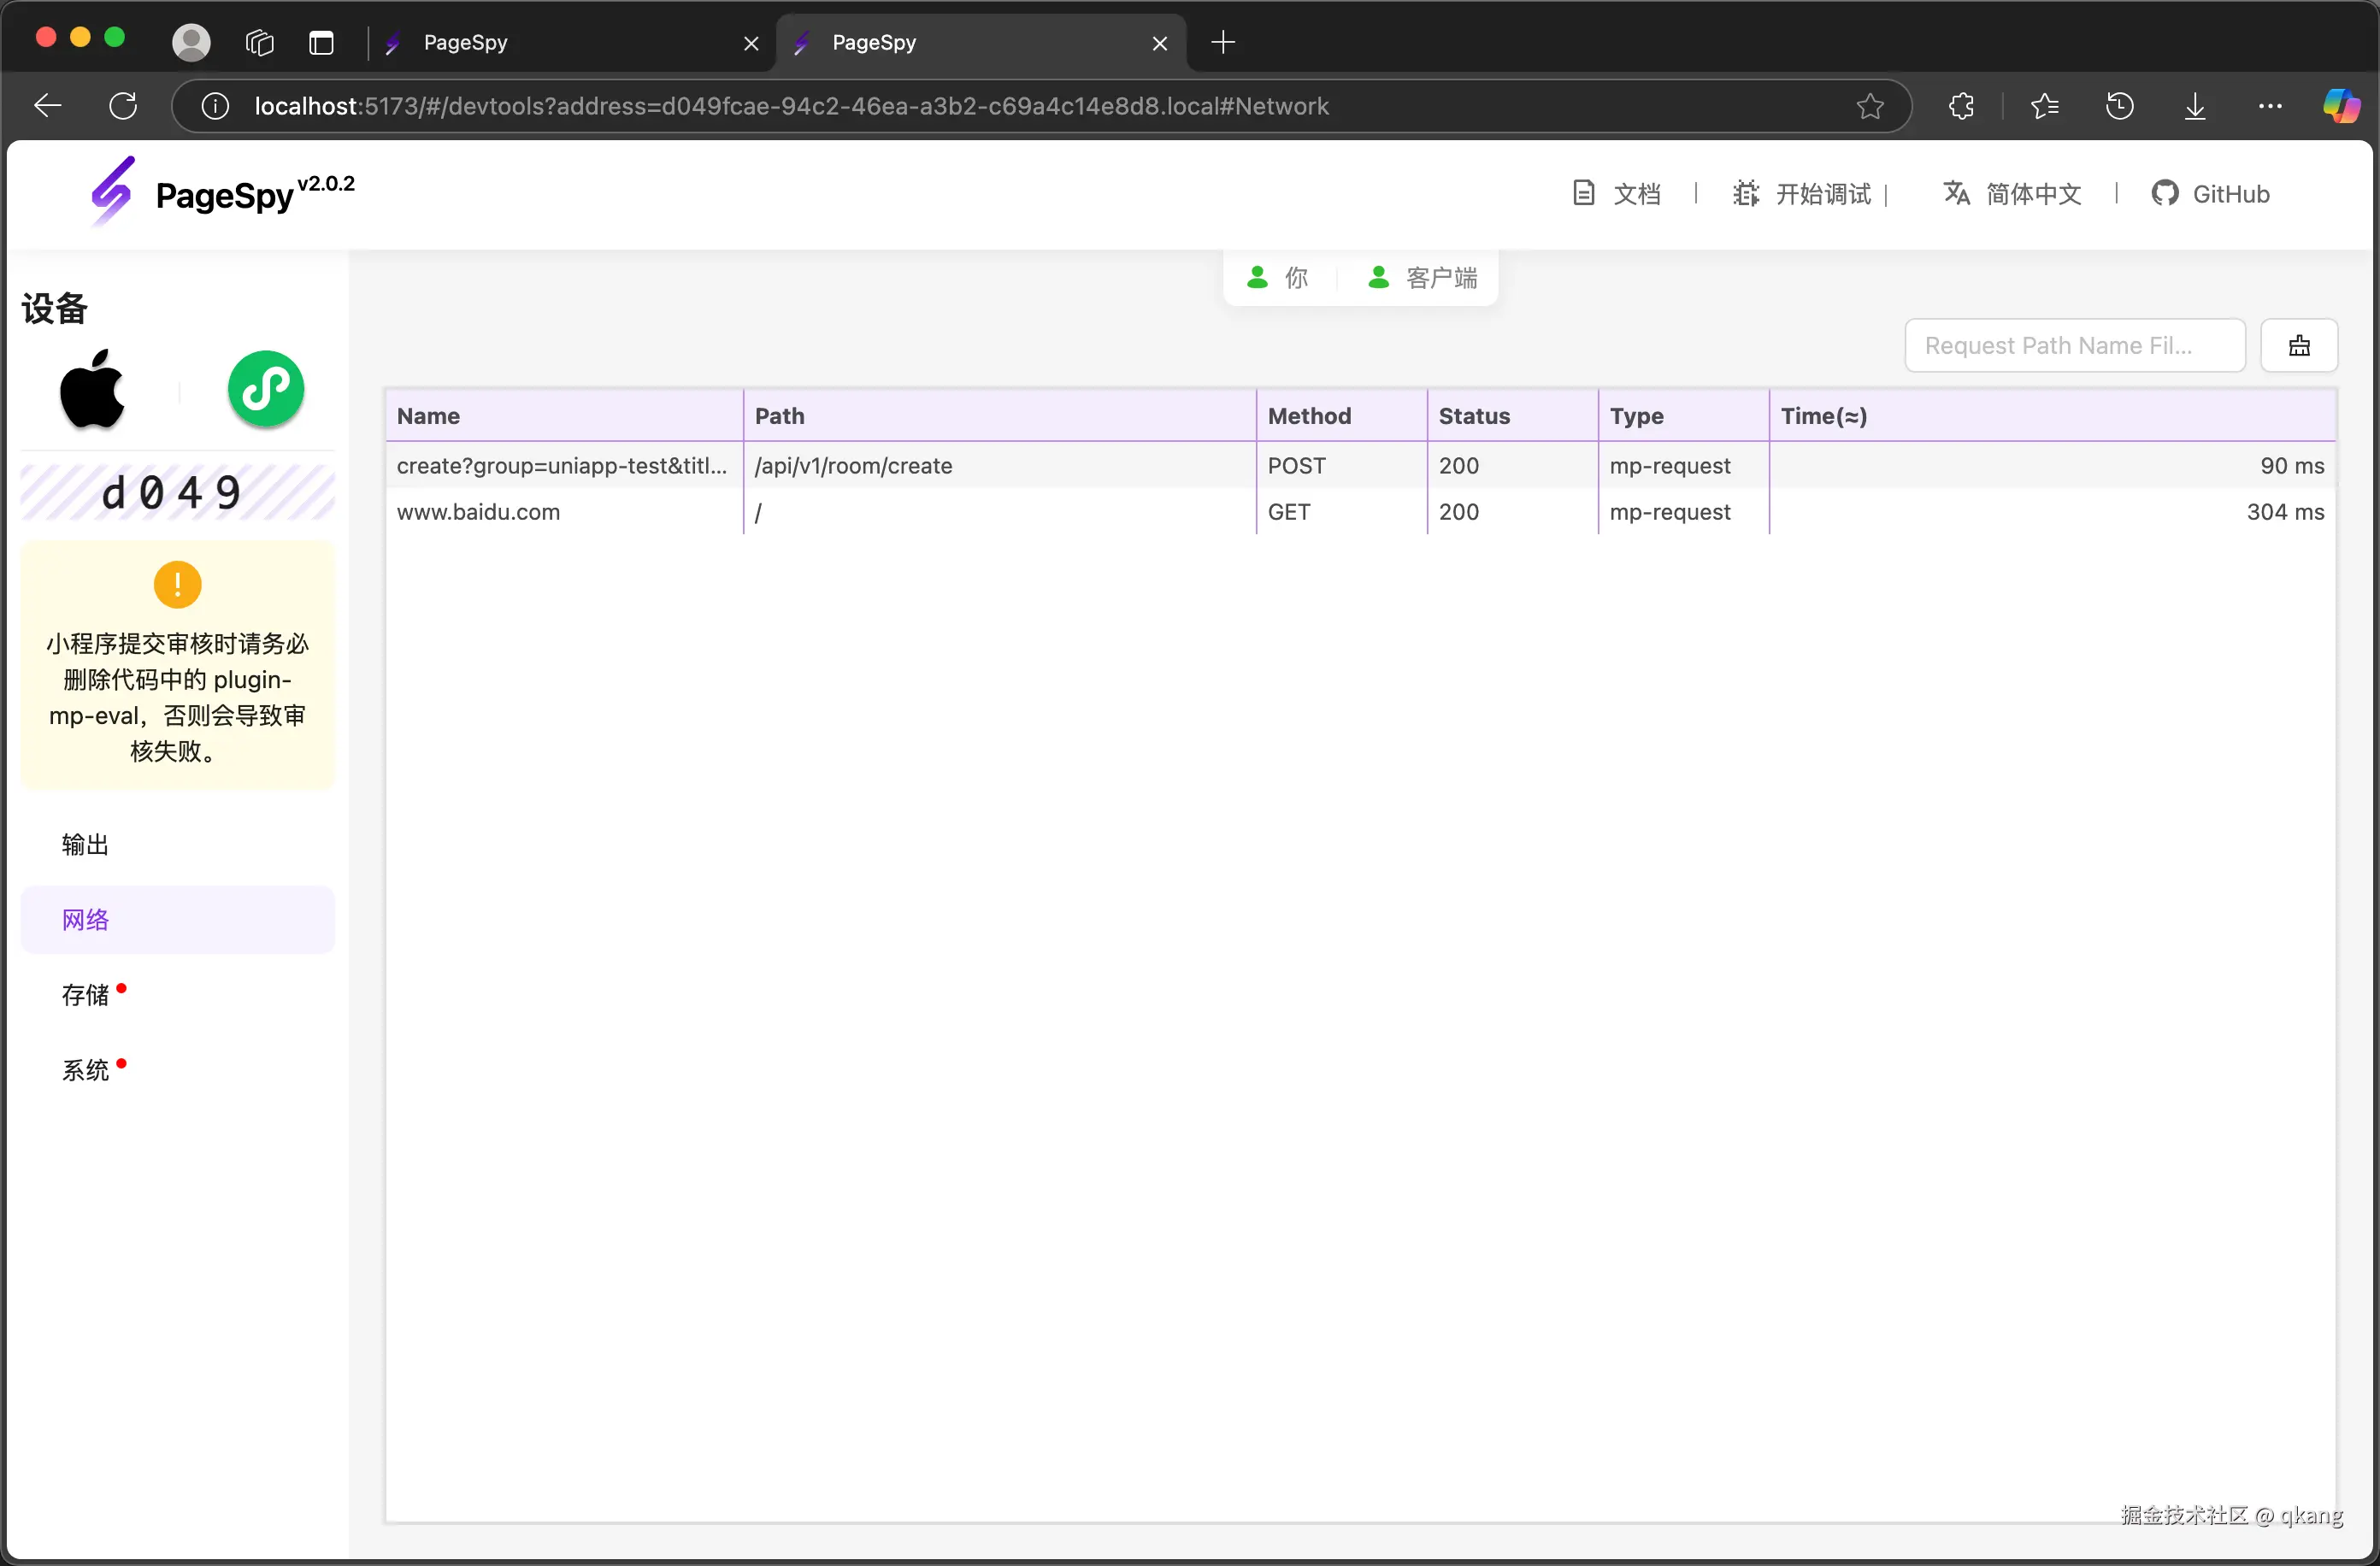Open the browser downloads icon

coord(2194,106)
